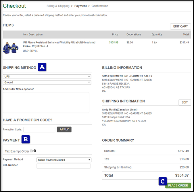Click the Tax Exempt info icon
The image size is (194, 192).
click(x=35, y=151)
